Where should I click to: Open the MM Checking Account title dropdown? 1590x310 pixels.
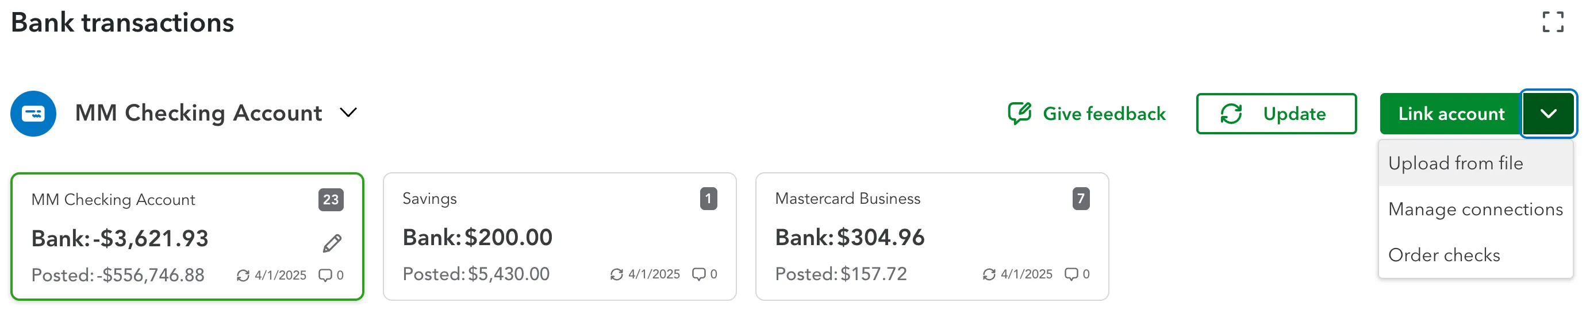pyautogui.click(x=198, y=114)
